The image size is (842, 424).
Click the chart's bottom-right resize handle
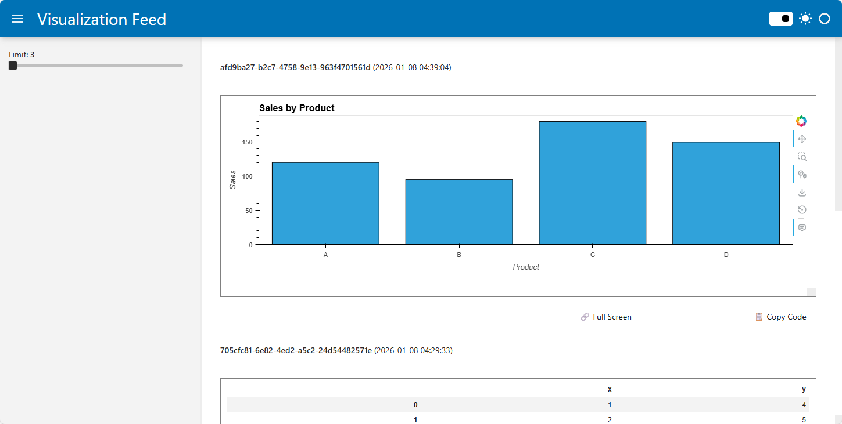[x=811, y=292]
